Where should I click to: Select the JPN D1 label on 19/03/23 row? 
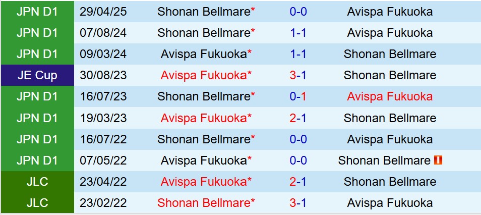[x=37, y=118]
